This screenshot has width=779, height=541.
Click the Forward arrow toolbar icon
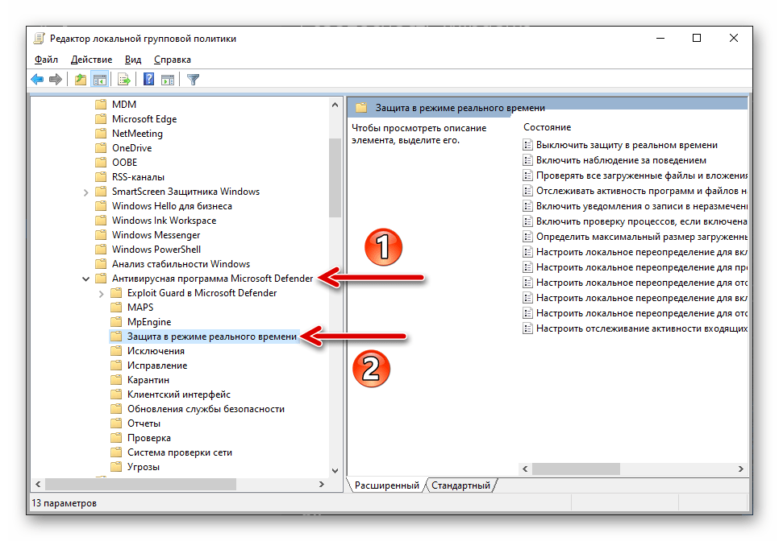coord(56,80)
